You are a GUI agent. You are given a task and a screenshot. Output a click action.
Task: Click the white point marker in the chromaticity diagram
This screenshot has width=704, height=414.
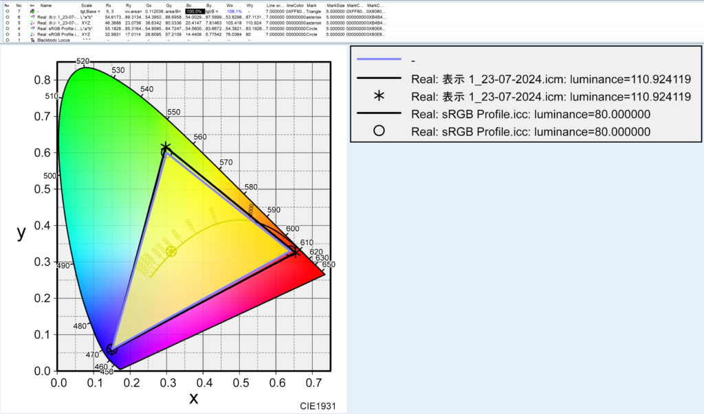click(170, 251)
